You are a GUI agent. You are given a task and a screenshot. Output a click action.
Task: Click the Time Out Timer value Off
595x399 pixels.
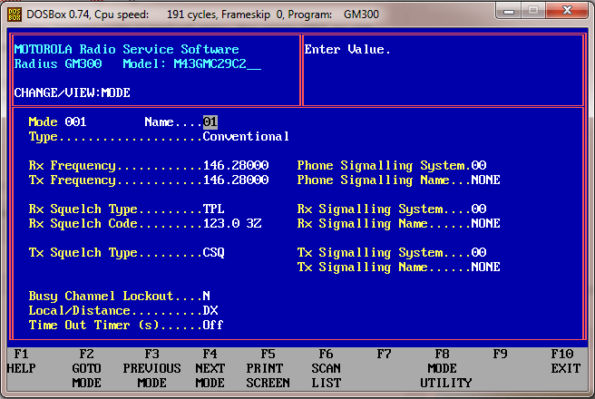tap(213, 325)
